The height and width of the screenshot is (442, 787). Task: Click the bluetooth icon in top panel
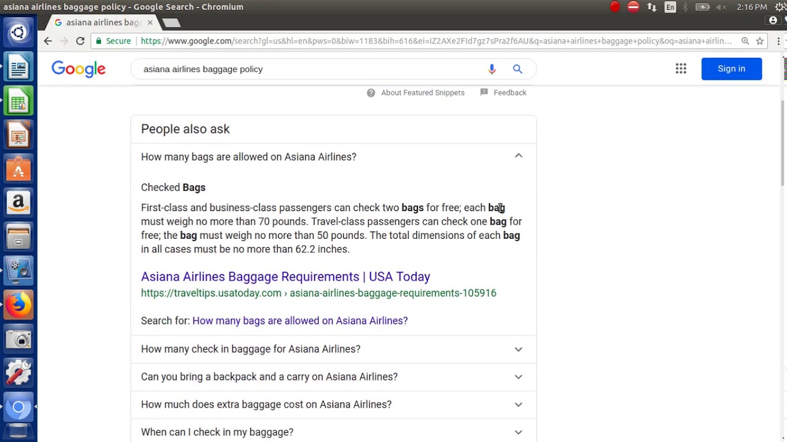686,7
